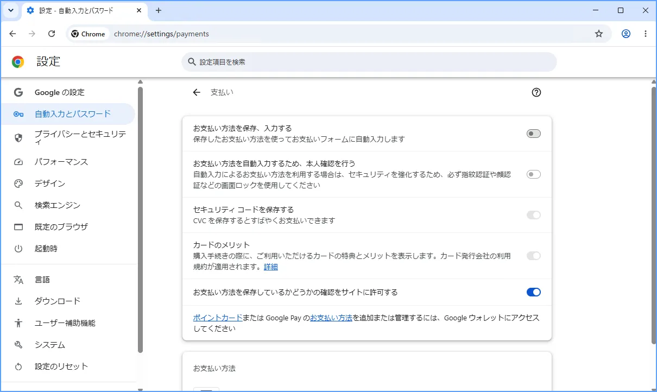The image size is (657, 392).
Task: Open 既定のブラウザ settings
Action: (68, 227)
